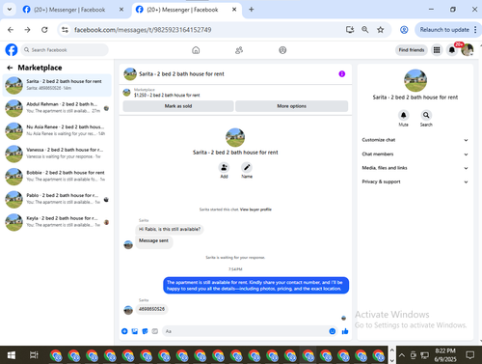Select second Messenger browser tab
This screenshot has width=482, height=364.
tap(185, 10)
